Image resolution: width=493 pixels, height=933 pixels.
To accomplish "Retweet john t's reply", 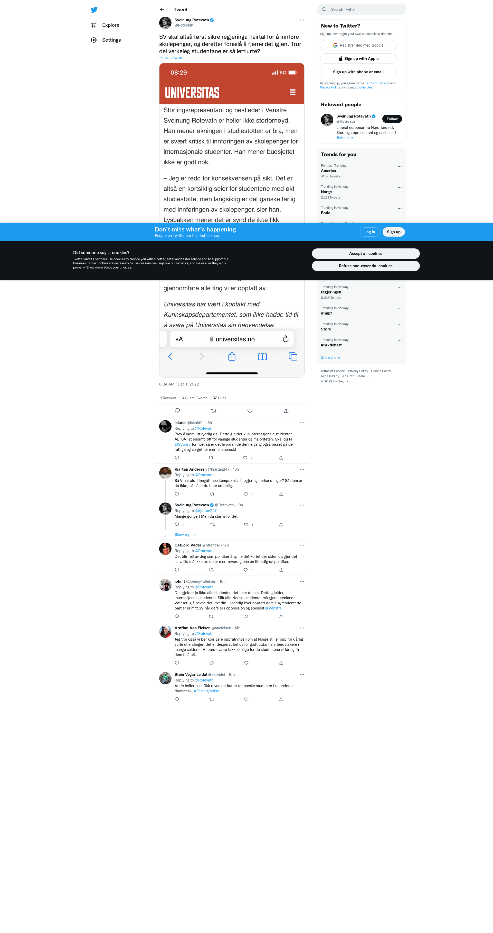I will 211,616.
